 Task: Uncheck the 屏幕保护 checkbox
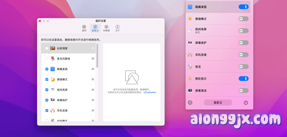[x=47, y=100]
